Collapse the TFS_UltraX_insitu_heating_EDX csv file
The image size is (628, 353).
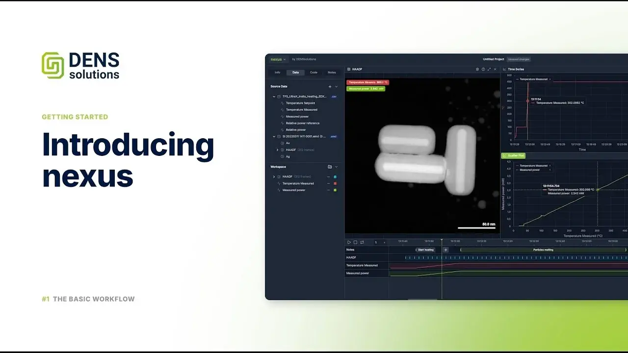274,97
